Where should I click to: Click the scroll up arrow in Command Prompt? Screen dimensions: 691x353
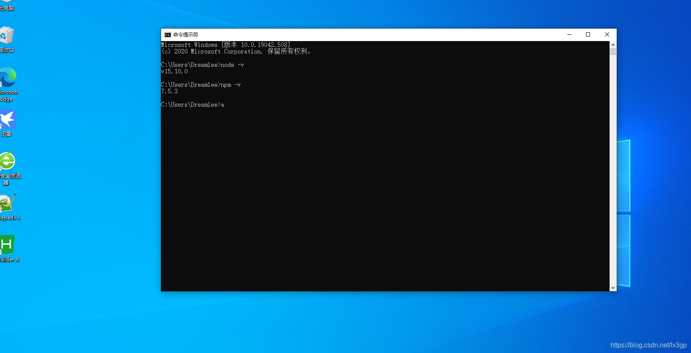tap(613, 45)
